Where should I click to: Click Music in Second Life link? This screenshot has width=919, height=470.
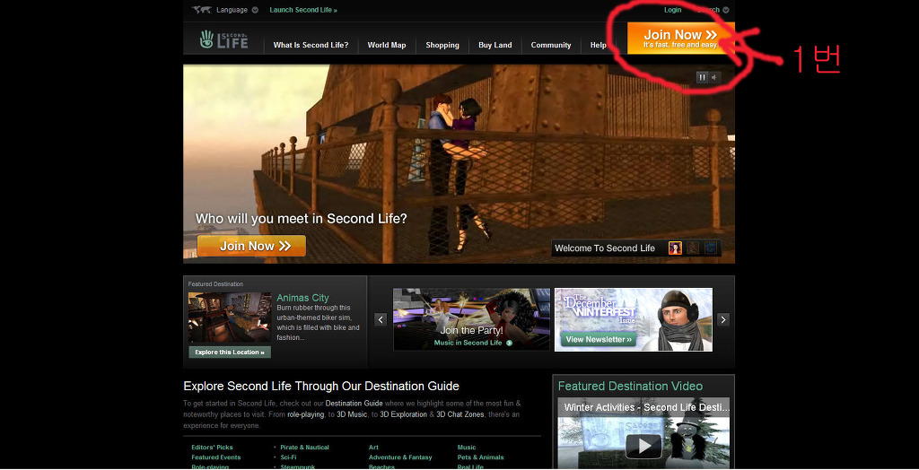click(468, 343)
